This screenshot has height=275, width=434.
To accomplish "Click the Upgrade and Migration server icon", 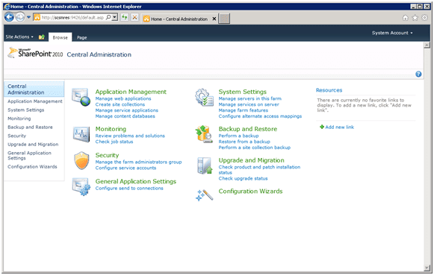I will point(205,165).
